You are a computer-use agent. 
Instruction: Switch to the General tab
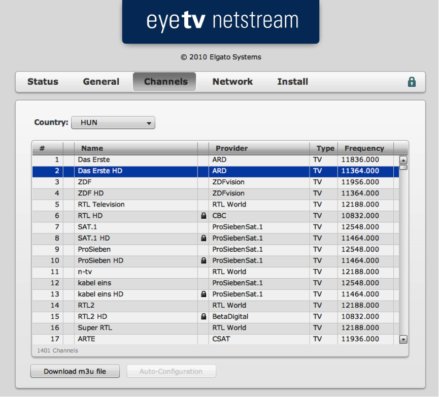[101, 82]
